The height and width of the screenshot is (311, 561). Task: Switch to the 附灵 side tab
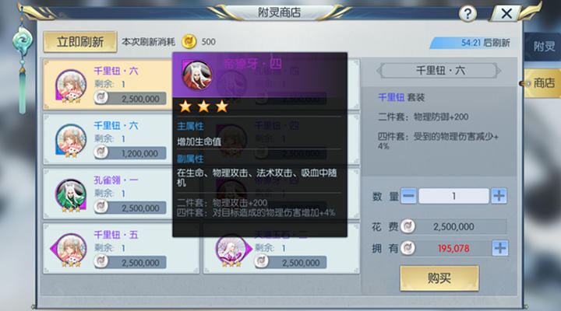click(x=544, y=47)
